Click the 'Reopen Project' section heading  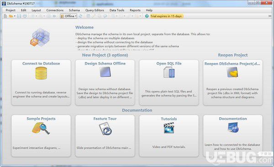click(x=233, y=55)
